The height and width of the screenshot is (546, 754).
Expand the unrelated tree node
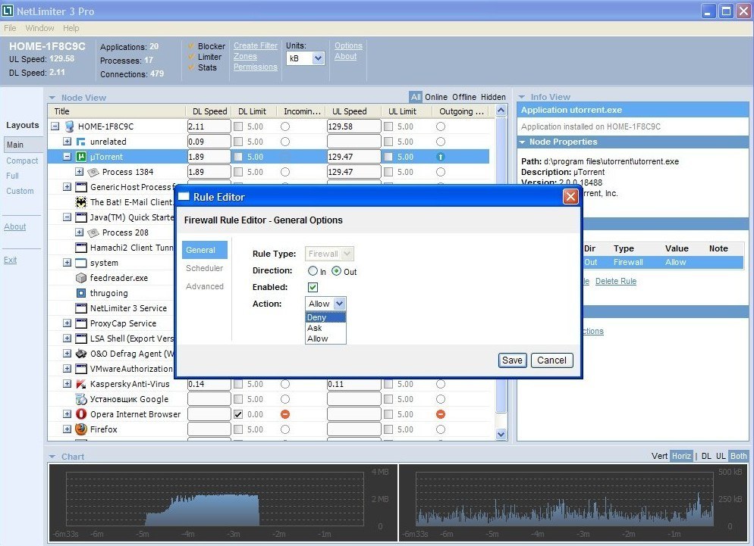click(x=68, y=142)
